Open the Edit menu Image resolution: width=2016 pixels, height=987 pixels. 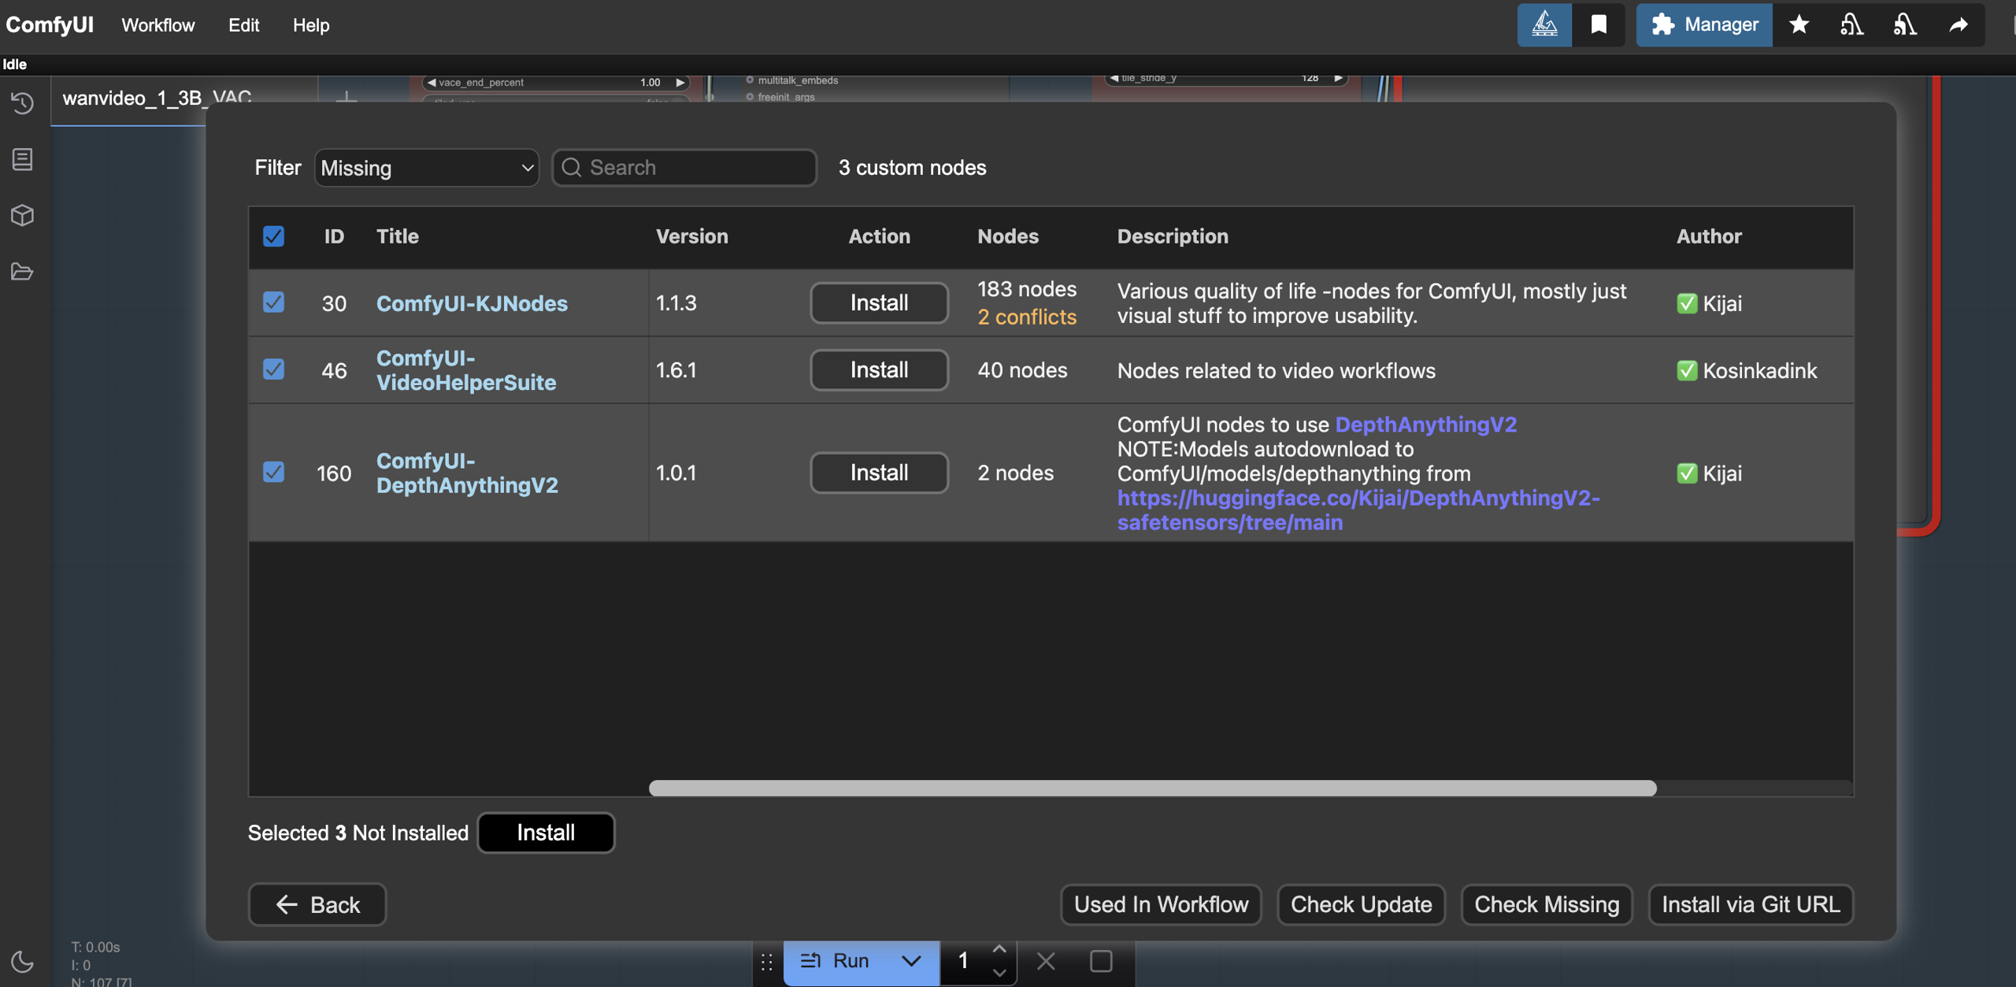pyautogui.click(x=243, y=25)
